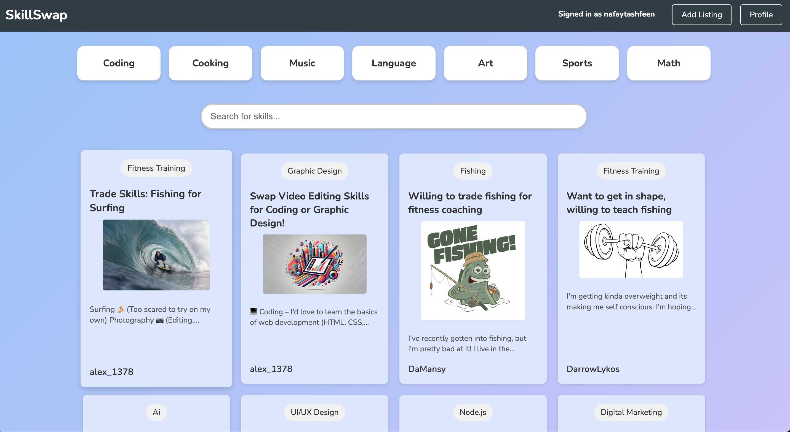Image resolution: width=790 pixels, height=432 pixels.
Task: Open the Gone Fishing cartoon image
Action: [x=473, y=270]
